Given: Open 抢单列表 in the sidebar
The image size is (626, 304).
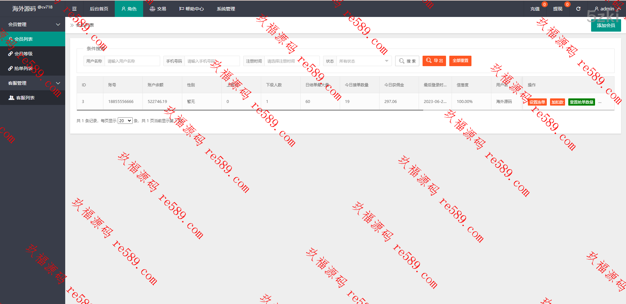Looking at the screenshot, I should pyautogui.click(x=23, y=68).
